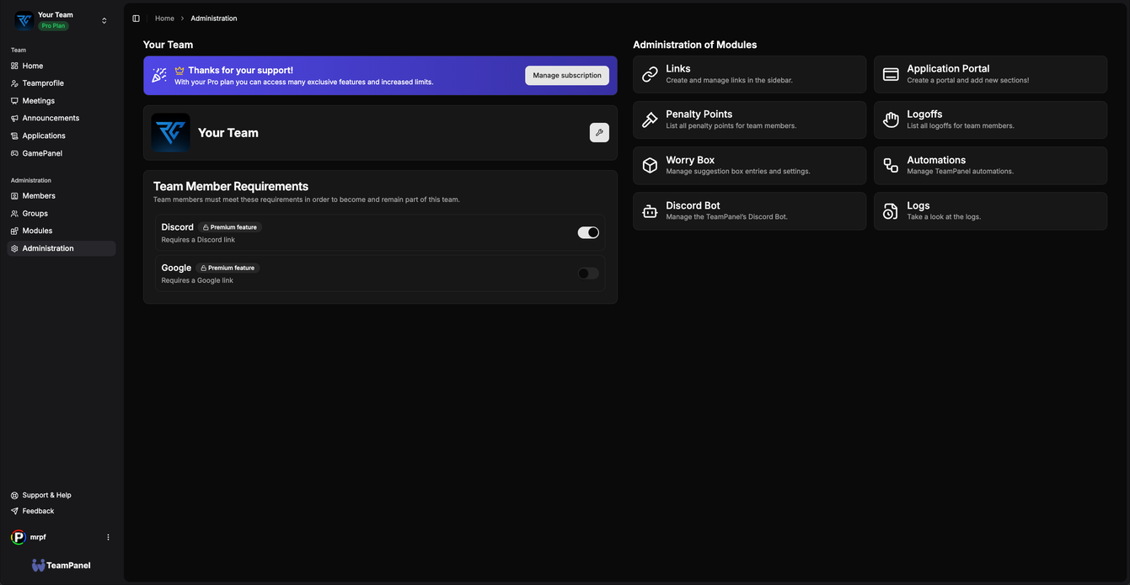Disable the Discord requirement toggle
1130x585 pixels.
(x=587, y=231)
